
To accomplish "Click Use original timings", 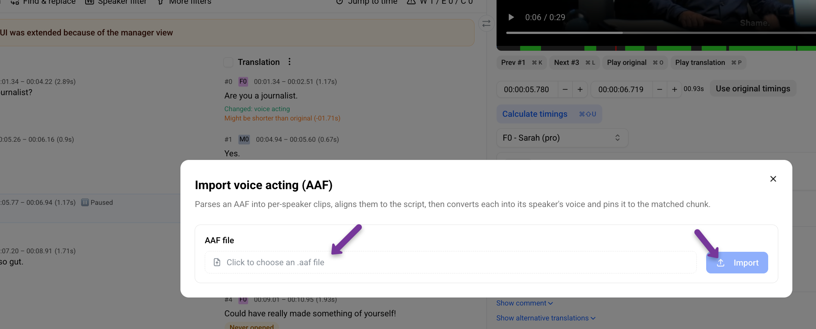I will [x=753, y=89].
